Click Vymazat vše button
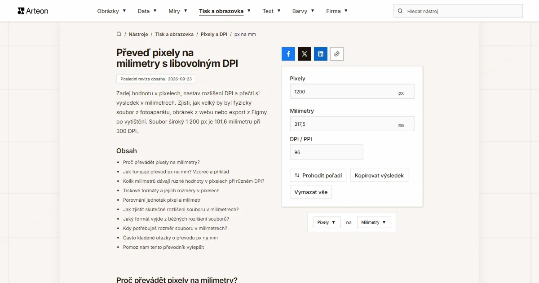 tap(311, 192)
